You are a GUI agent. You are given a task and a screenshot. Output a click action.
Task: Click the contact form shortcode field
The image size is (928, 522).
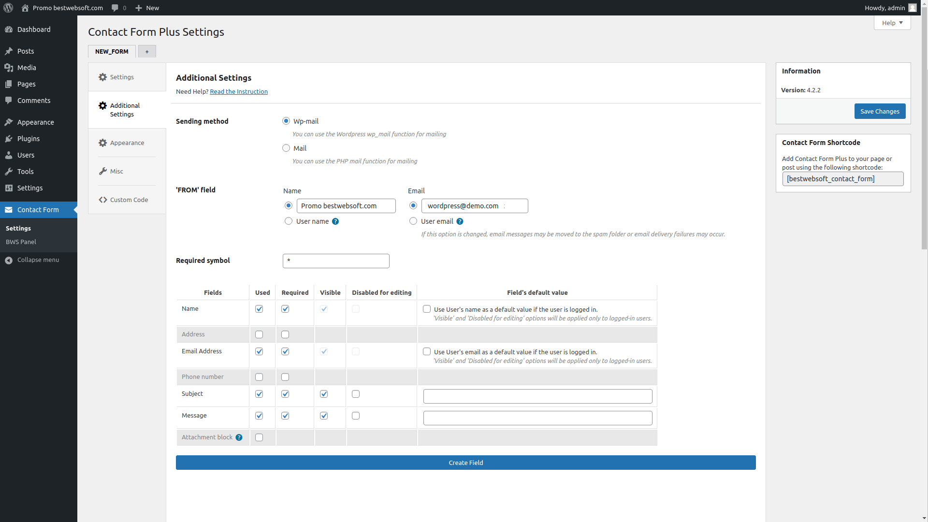point(843,178)
